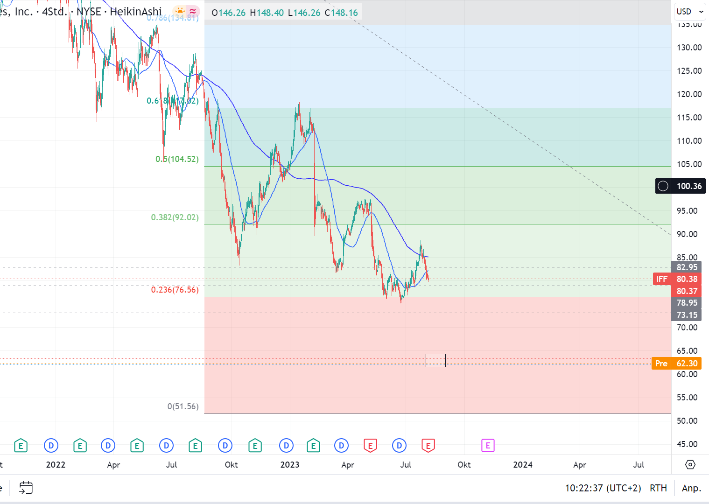Click the plus icon beside 100.36
The width and height of the screenshot is (709, 504).
click(x=663, y=186)
